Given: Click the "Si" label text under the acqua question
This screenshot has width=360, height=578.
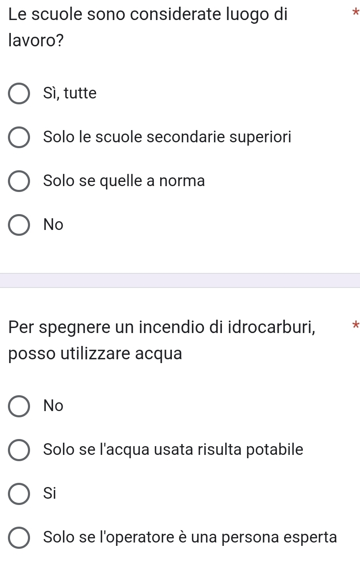Looking at the screenshot, I should pyautogui.click(x=50, y=494).
